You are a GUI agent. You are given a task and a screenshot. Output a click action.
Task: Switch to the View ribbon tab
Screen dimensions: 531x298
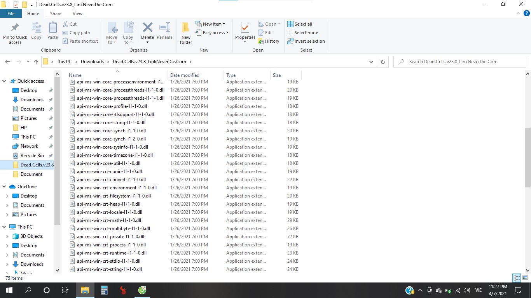coord(77,14)
